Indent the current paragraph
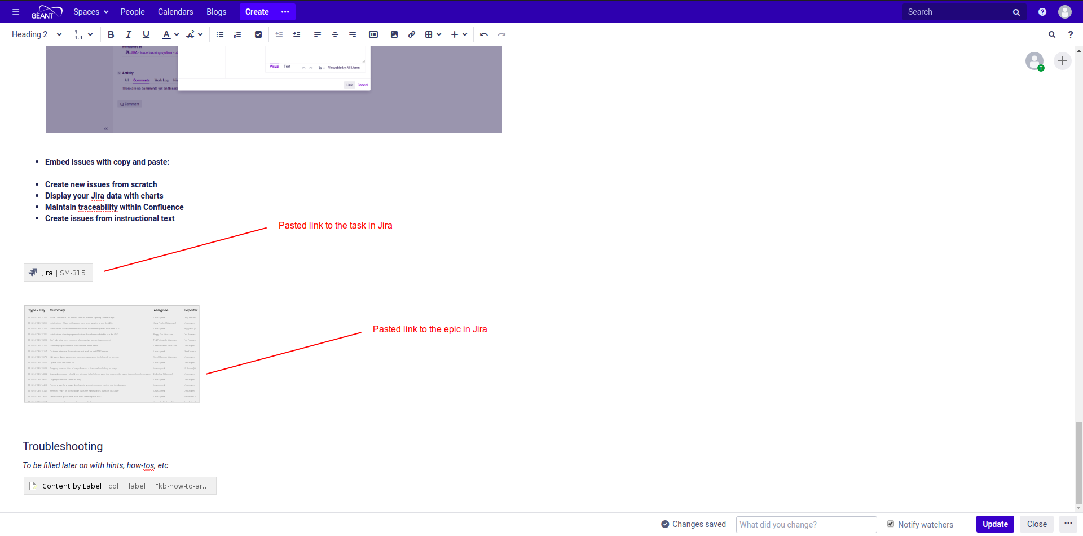The height and width of the screenshot is (536, 1083). click(297, 34)
